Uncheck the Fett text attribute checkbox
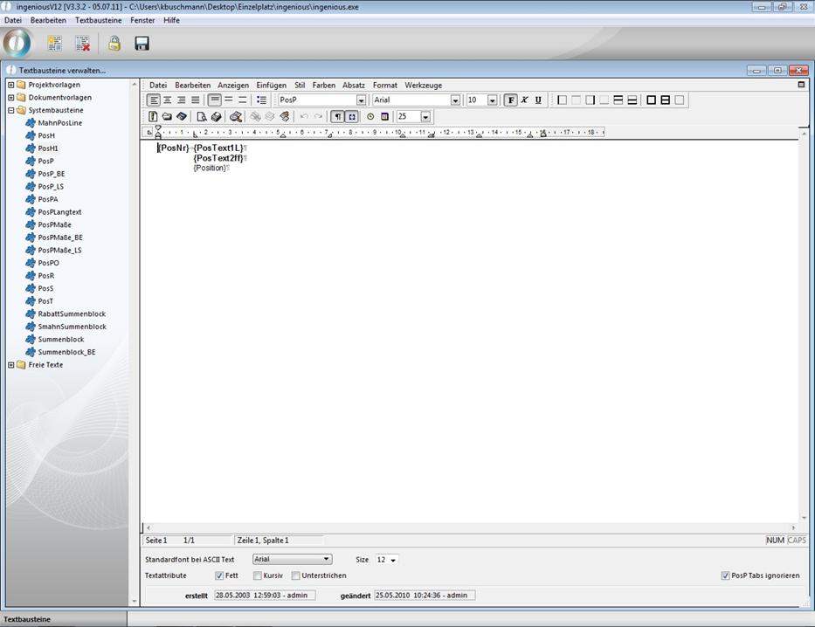Screen dimensions: 815x627 click(219, 575)
